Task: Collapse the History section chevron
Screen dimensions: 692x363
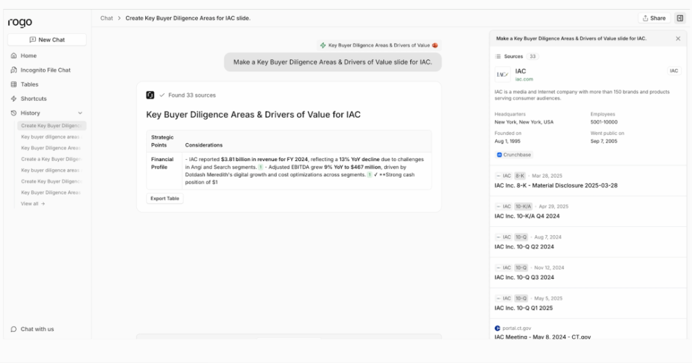Action: coord(80,113)
